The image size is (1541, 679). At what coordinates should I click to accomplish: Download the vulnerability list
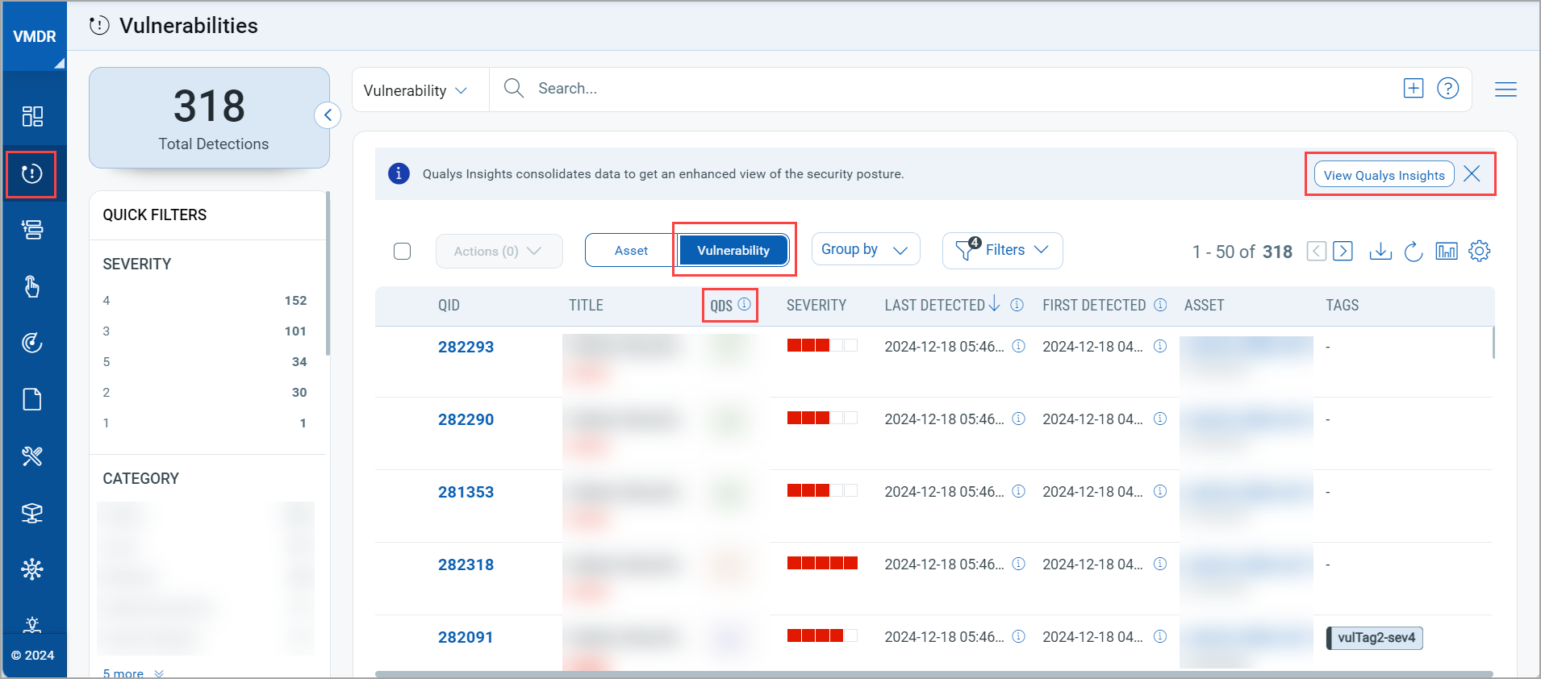tap(1380, 252)
